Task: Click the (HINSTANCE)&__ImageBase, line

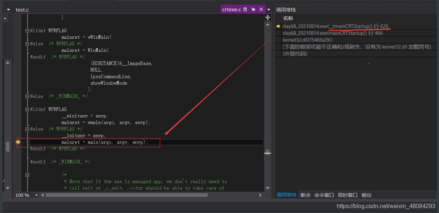Action: click(122, 63)
